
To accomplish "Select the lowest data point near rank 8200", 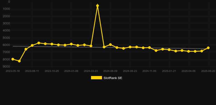I will 19,61.
